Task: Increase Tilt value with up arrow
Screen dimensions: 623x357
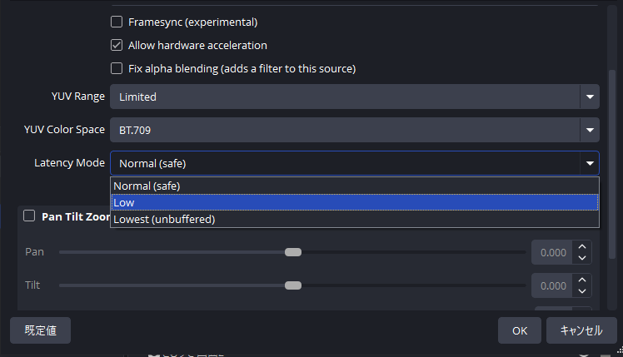Action: click(x=582, y=280)
